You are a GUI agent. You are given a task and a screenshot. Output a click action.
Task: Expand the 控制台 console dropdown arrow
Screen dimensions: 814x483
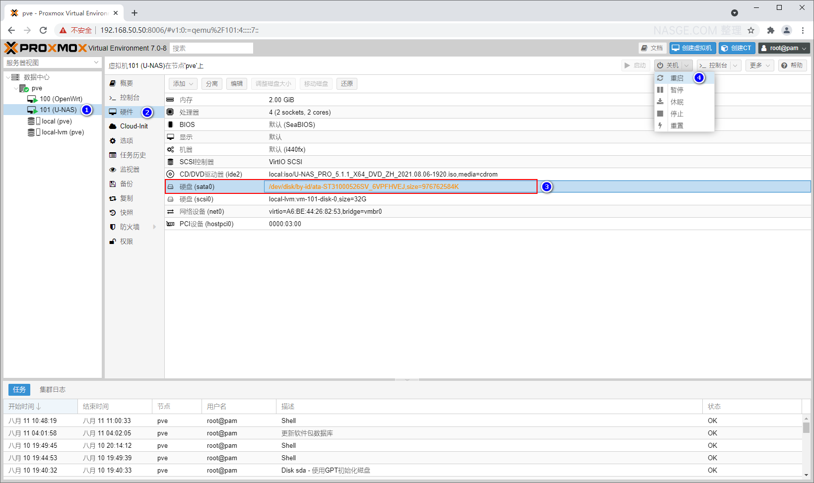click(736, 65)
